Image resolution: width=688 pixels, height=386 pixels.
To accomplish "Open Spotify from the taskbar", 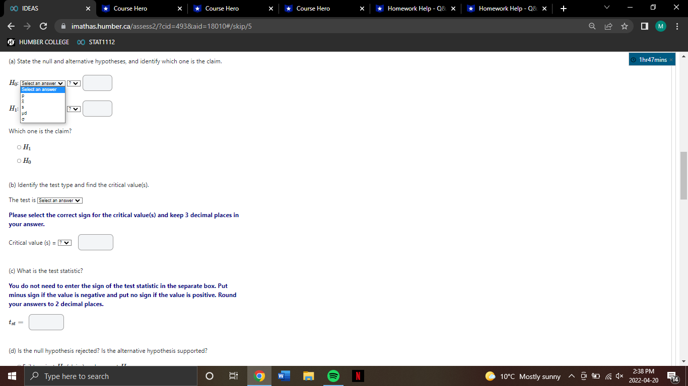I will (333, 376).
